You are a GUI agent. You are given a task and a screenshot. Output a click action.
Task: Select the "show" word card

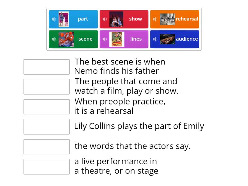[x=135, y=19]
